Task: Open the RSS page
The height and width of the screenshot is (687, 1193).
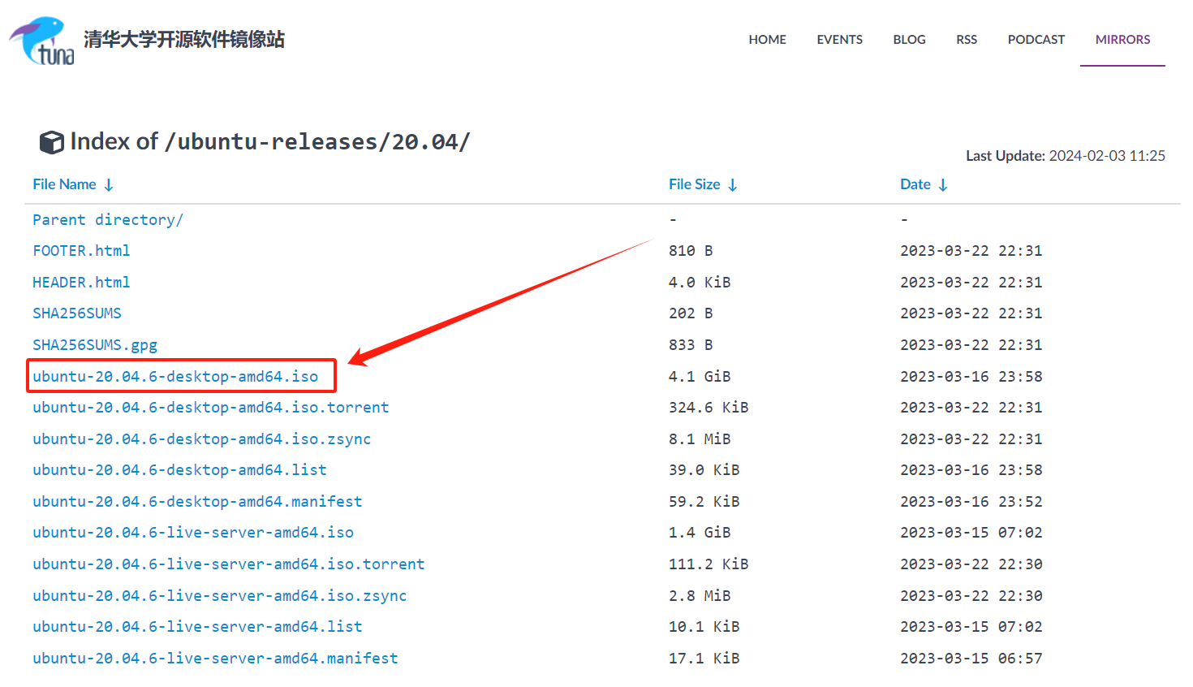Action: [x=966, y=39]
